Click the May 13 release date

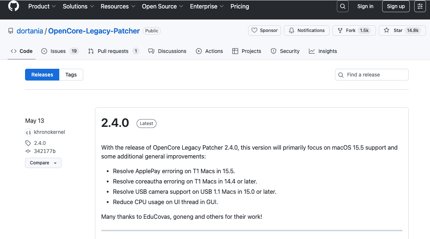(x=35, y=121)
